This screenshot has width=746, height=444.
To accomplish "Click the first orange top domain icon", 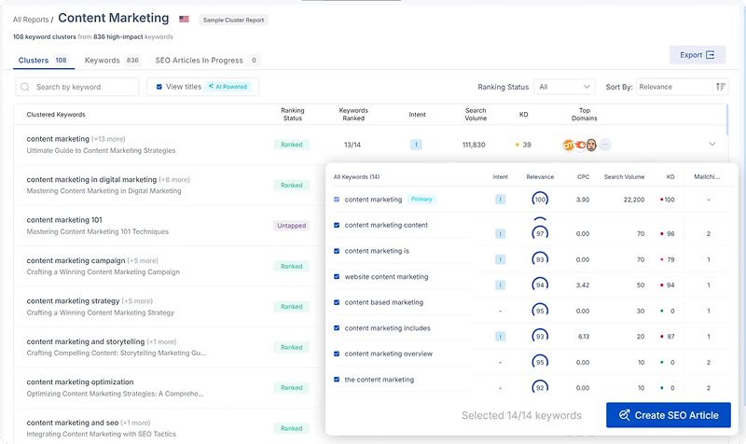I will click(x=568, y=145).
